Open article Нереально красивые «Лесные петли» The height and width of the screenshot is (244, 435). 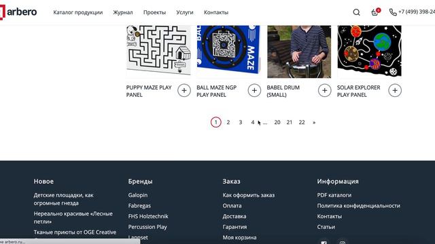(x=73, y=218)
